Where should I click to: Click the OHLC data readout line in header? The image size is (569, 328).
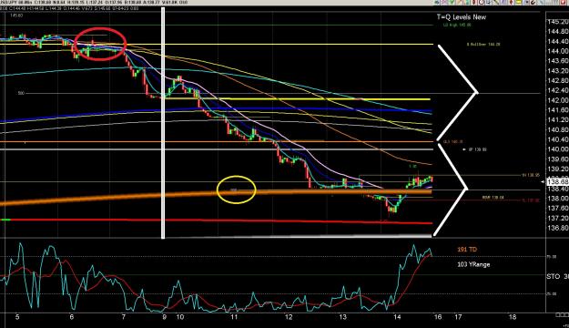coord(69,8)
